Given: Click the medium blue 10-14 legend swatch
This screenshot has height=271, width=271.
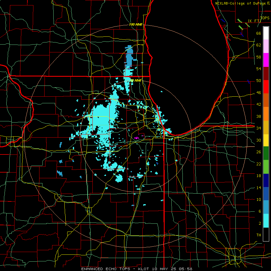Looking at the screenshot, I should (x=266, y=194).
